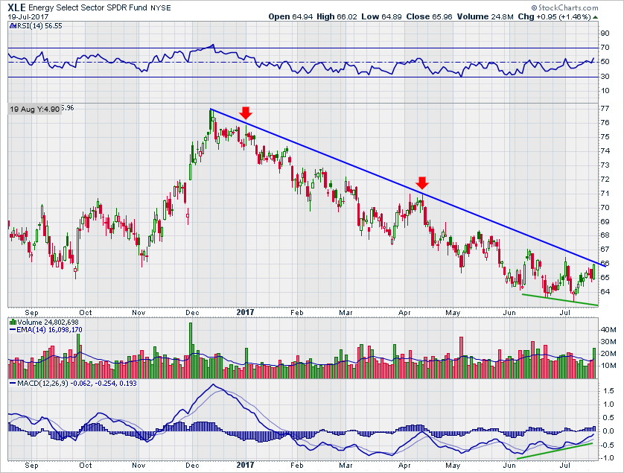Click the Chg +0.95 (+1.46%) value
The image size is (624, 473).
coord(554,16)
